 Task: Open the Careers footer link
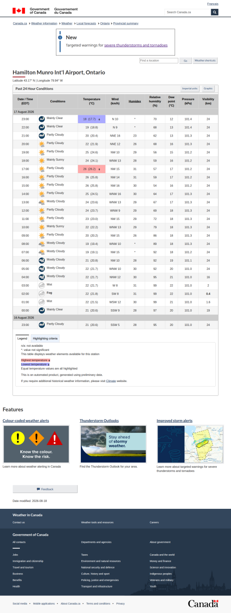[x=154, y=522]
